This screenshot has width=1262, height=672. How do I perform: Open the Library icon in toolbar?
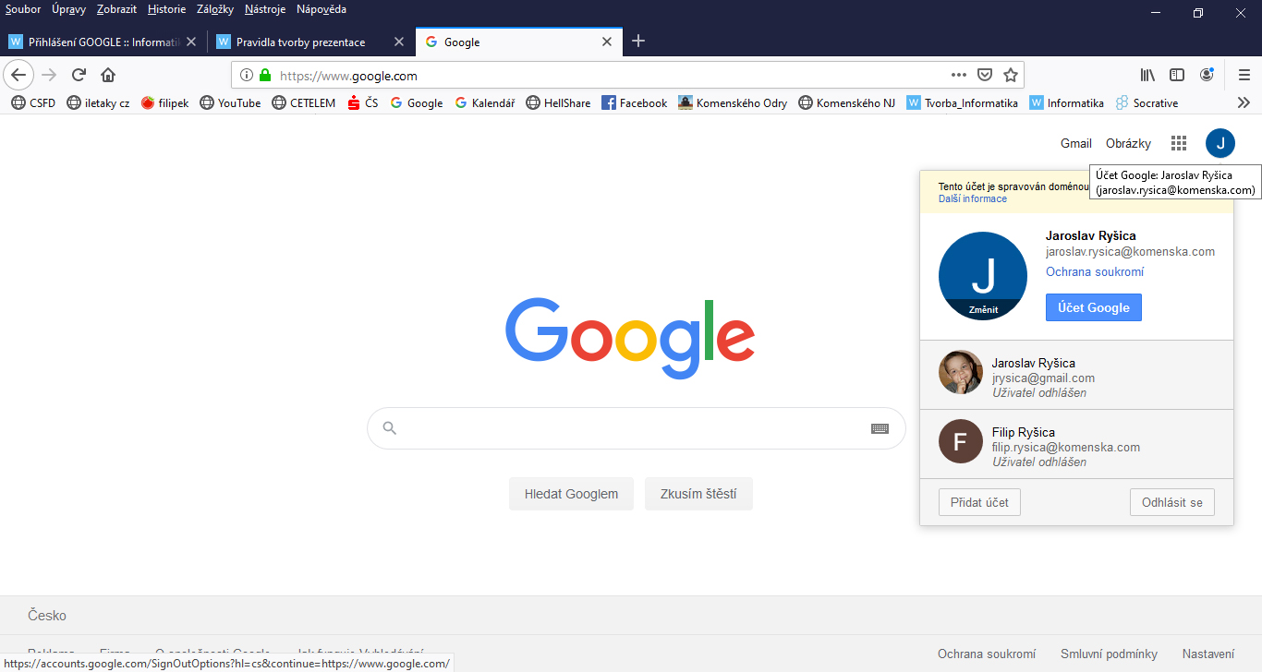click(1147, 75)
